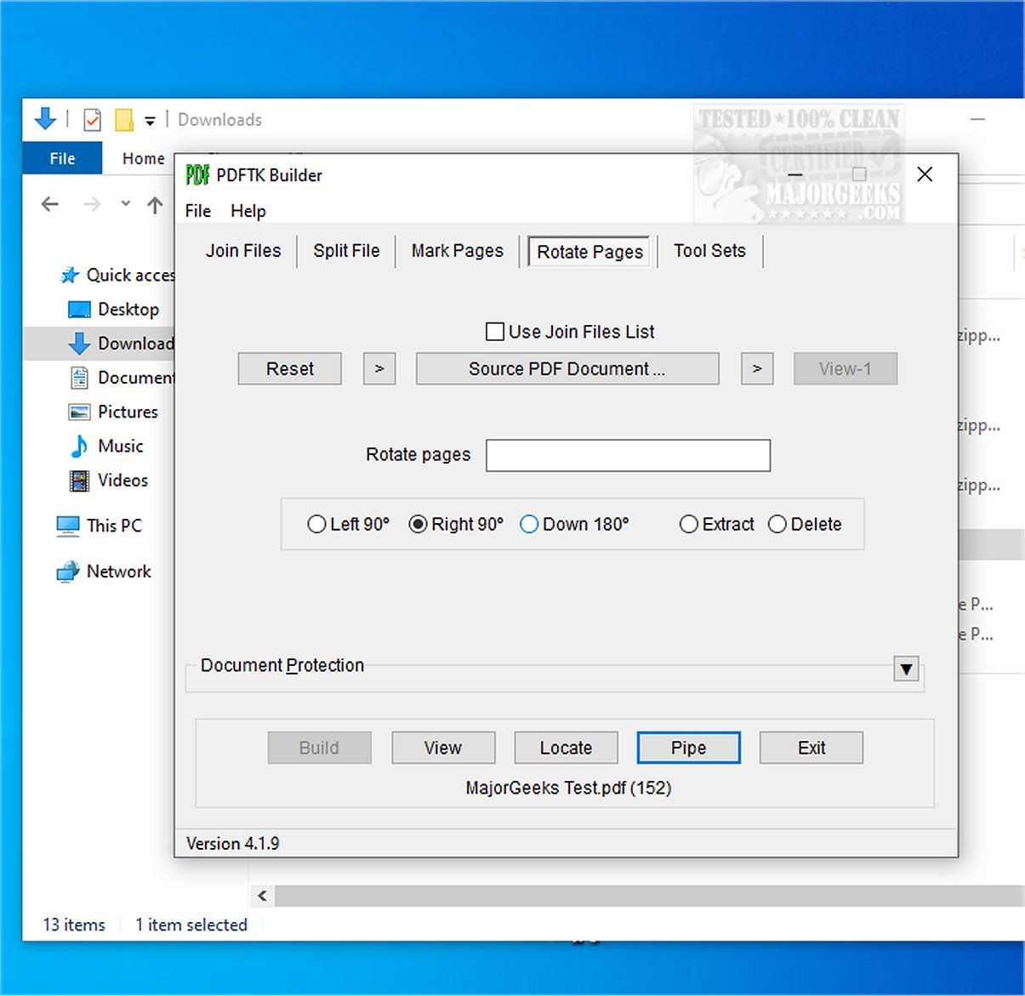Click the arrow button left of Source PDF Document

point(379,369)
